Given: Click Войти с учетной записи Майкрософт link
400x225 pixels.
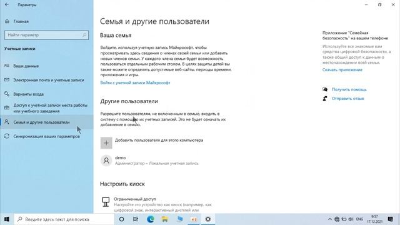Looking at the screenshot, I should [x=135, y=82].
